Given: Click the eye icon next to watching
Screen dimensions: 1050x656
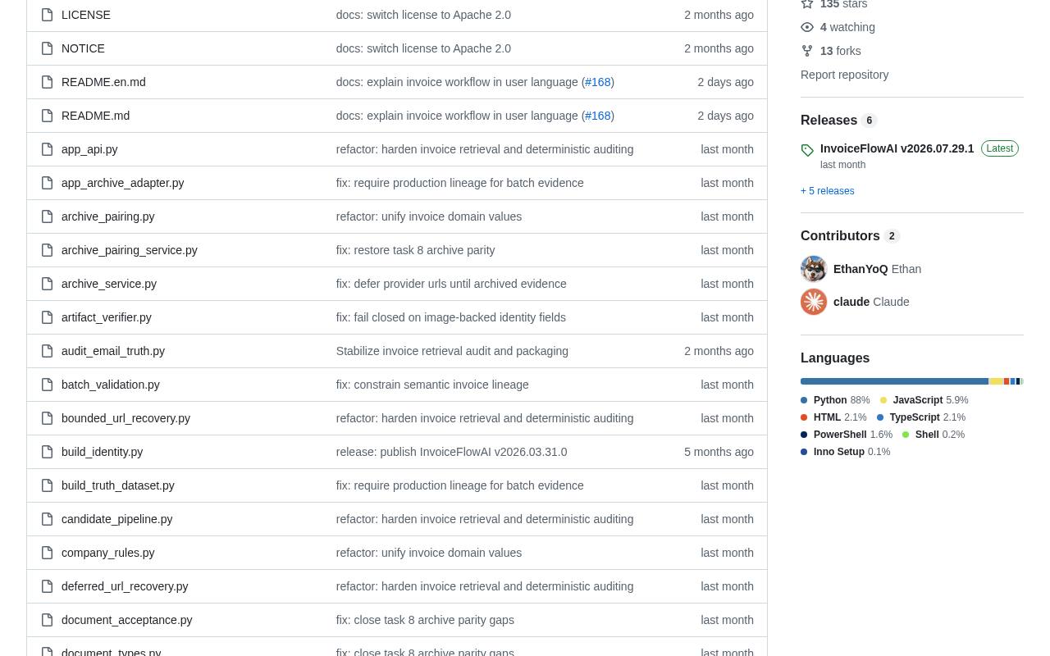Looking at the screenshot, I should (807, 27).
